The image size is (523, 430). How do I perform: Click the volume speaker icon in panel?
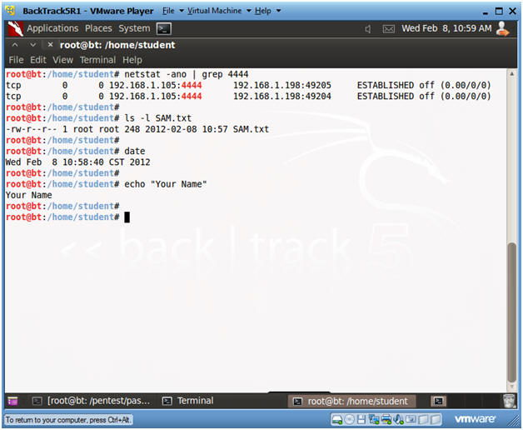tap(368, 29)
